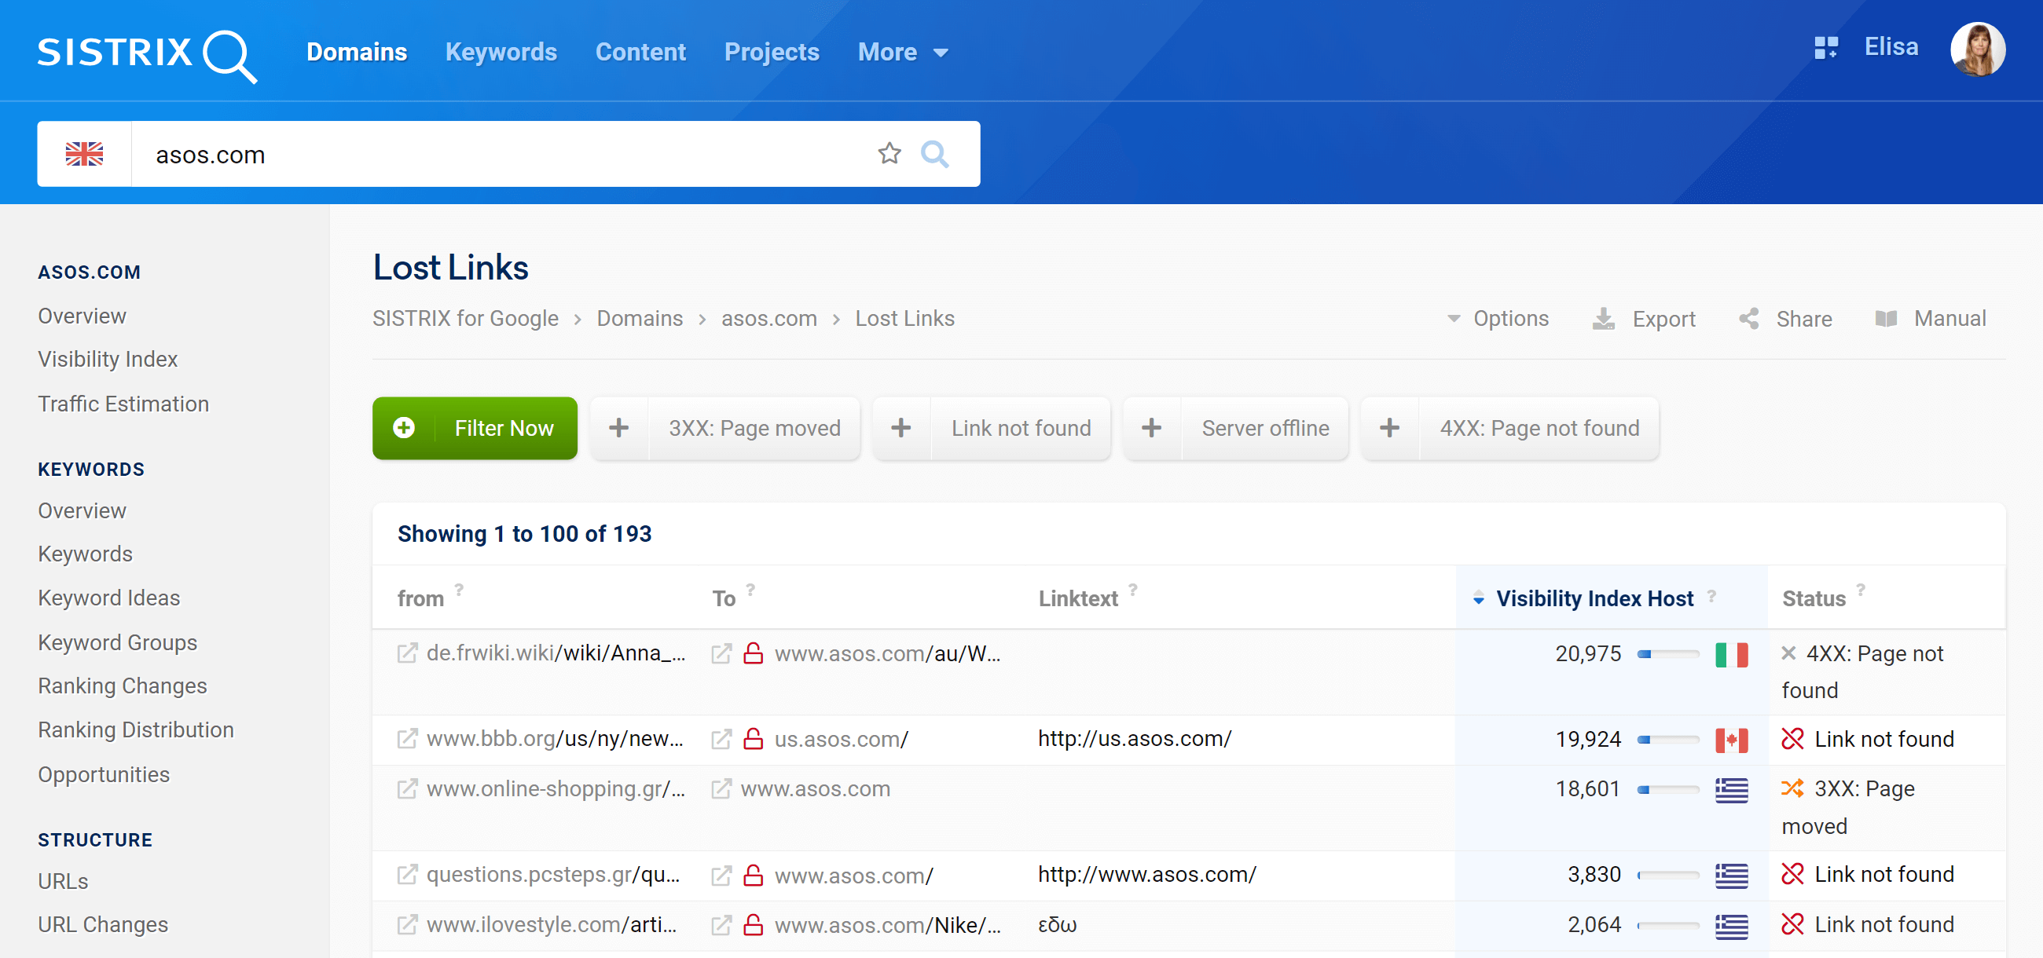
Task: Run search with the magnifier icon
Action: 935,154
